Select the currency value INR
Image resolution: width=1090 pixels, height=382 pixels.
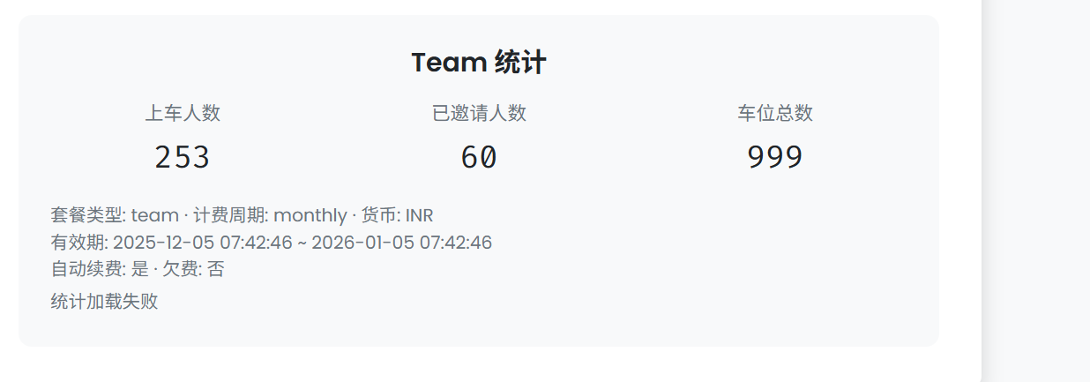coord(419,216)
